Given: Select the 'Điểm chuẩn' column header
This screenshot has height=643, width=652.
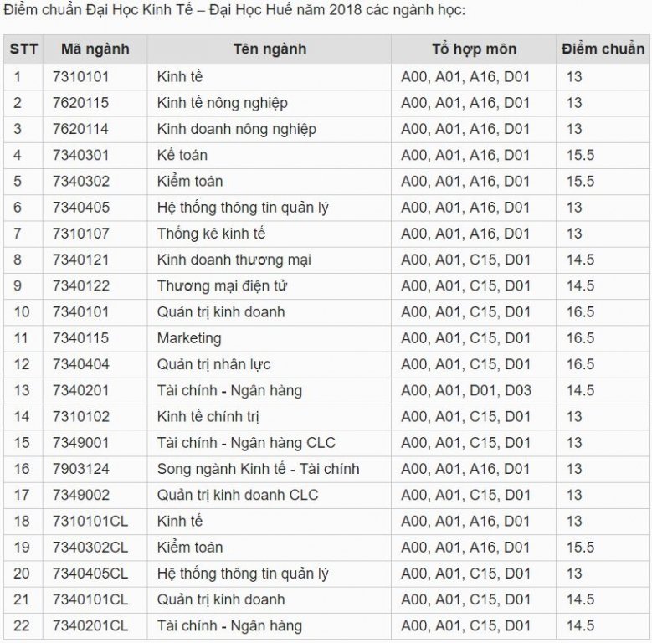Looking at the screenshot, I should point(603,49).
